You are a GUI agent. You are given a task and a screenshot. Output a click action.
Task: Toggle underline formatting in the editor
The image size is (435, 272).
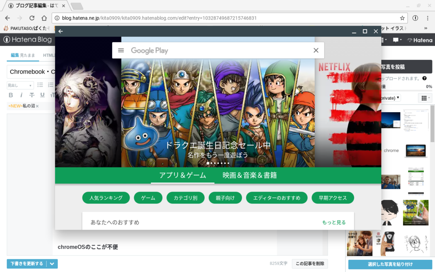point(42,95)
